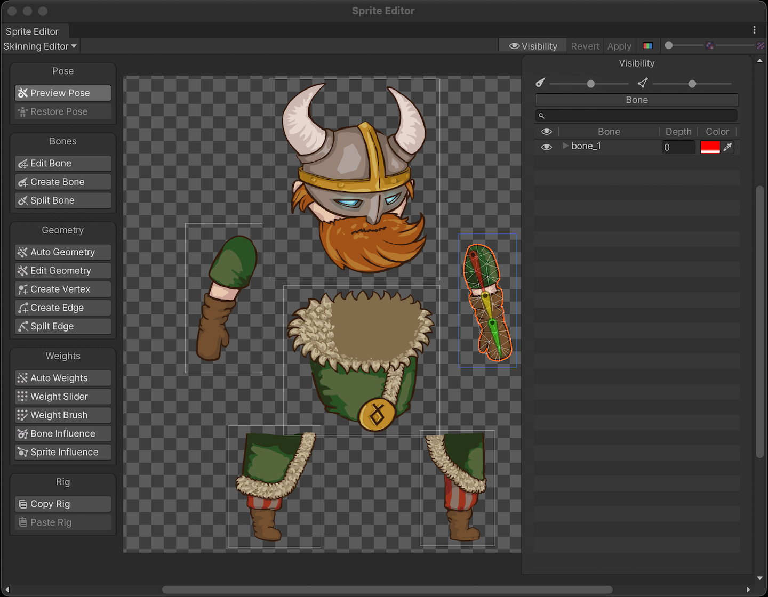768x597 pixels.
Task: Click the eyedropper next to the bone color
Action: click(x=727, y=147)
